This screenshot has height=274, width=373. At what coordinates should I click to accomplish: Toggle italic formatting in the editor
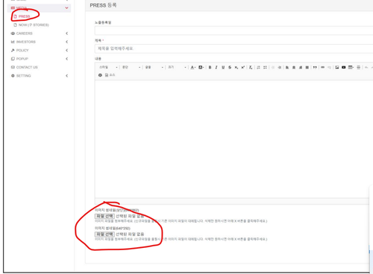[x=216, y=67]
